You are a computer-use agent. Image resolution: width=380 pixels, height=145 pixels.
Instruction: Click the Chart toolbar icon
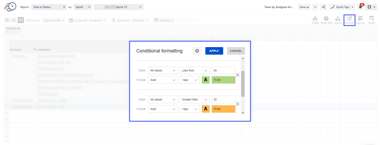click(315, 20)
